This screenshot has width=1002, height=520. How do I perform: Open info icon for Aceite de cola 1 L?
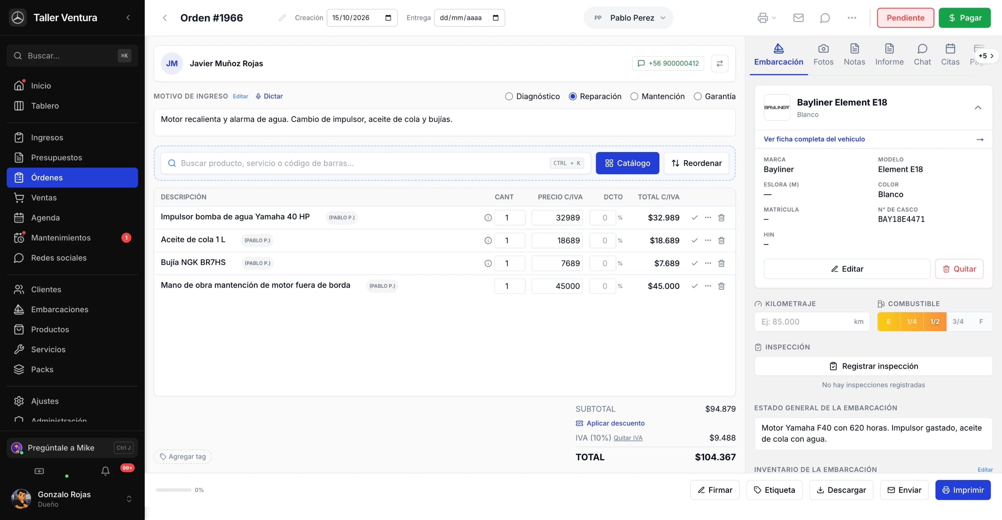(x=488, y=241)
